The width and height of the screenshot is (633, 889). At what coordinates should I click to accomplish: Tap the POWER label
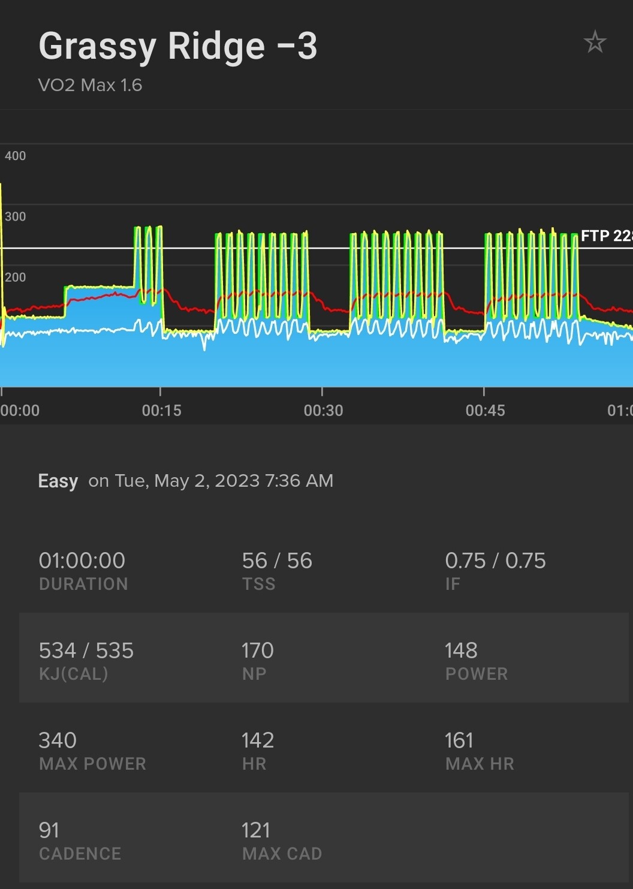[477, 674]
